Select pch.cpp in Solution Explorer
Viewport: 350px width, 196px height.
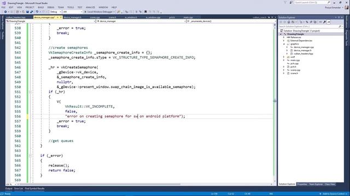tap(294, 63)
